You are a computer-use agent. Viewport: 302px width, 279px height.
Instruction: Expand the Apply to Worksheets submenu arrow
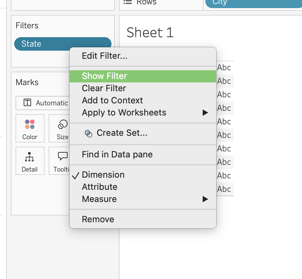[x=205, y=112]
